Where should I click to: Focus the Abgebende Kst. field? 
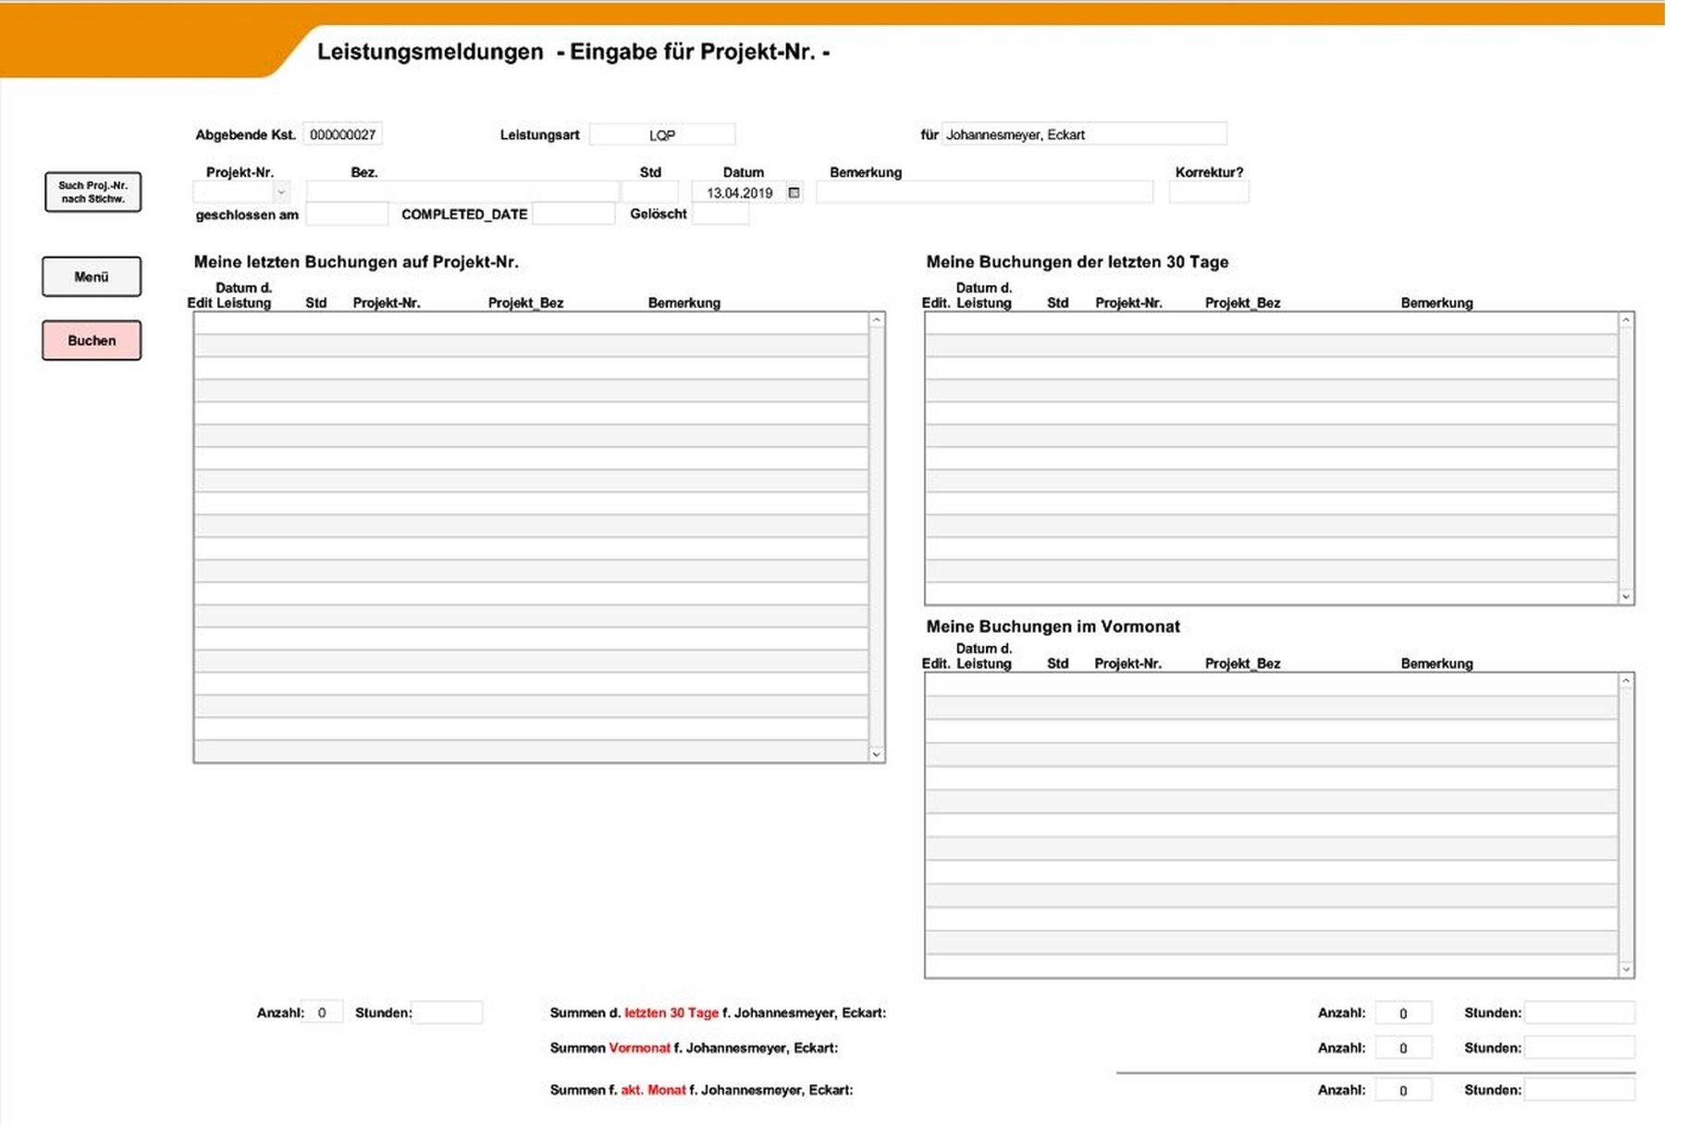pyautogui.click(x=342, y=134)
